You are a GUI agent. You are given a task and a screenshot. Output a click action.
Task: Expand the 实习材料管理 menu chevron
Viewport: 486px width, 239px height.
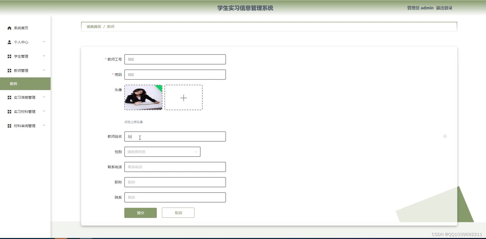(44, 111)
